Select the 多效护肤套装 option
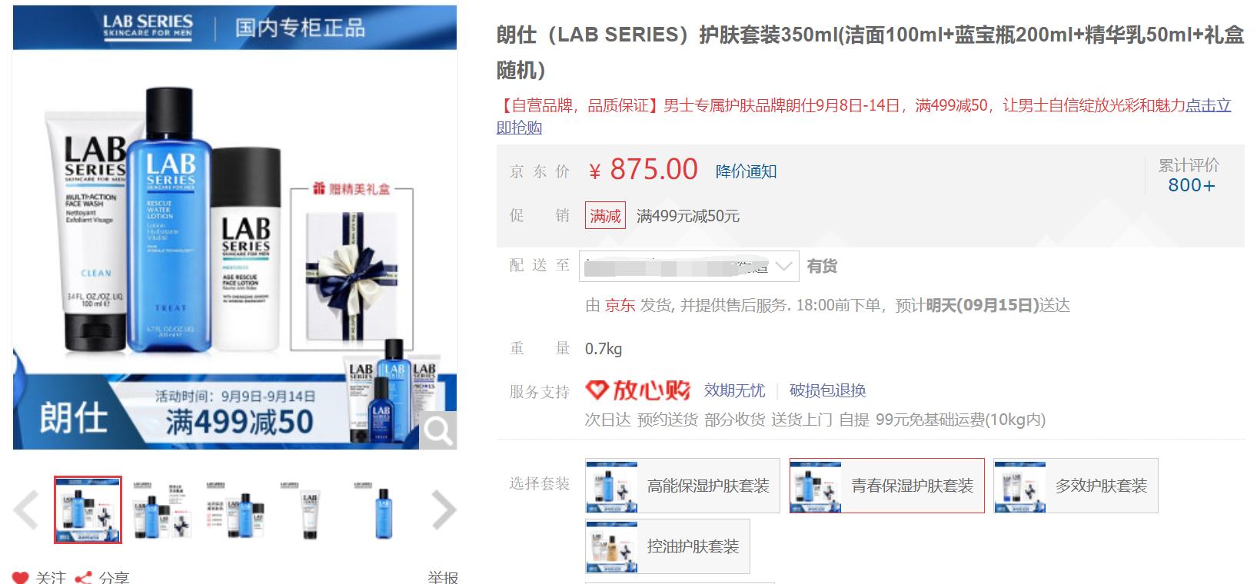1257x584 pixels. click(1076, 486)
